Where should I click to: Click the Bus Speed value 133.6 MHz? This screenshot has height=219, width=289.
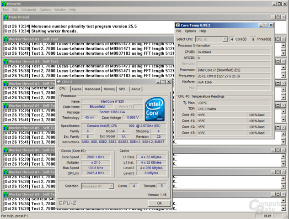[x=96, y=168]
